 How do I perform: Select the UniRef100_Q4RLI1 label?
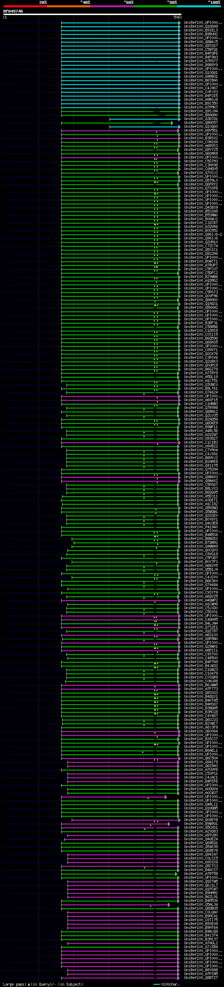[x=201, y=805]
